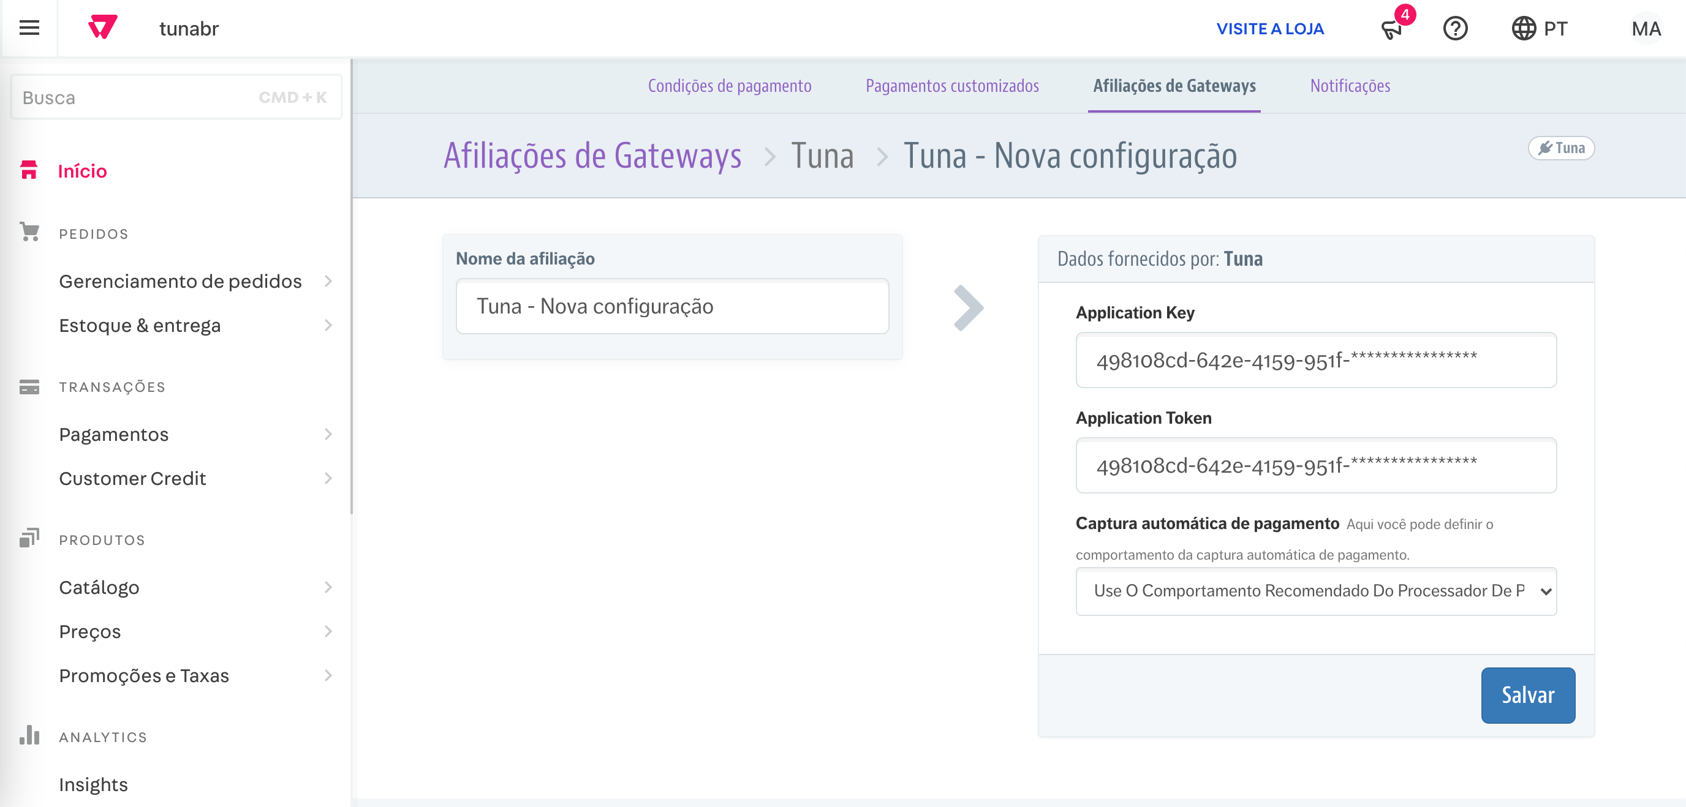Open Catálogo sidebar item
This screenshot has height=807, width=1686.
[x=99, y=587]
